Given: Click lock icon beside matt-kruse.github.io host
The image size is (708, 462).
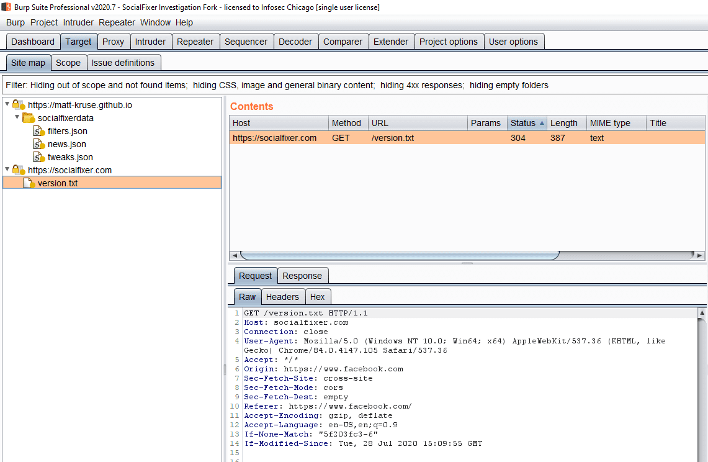Looking at the screenshot, I should (x=19, y=105).
